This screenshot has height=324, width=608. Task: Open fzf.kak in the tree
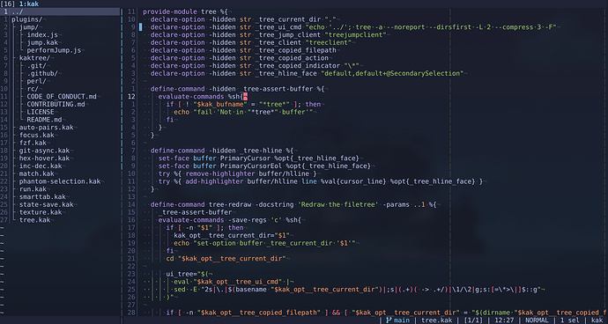point(33,143)
